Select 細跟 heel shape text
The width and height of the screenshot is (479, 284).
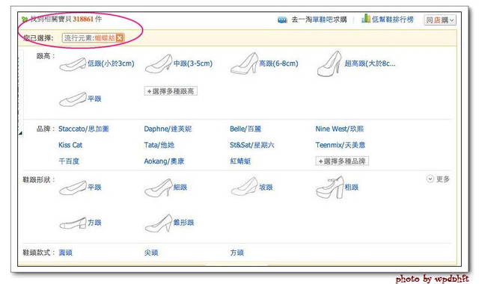(x=180, y=188)
